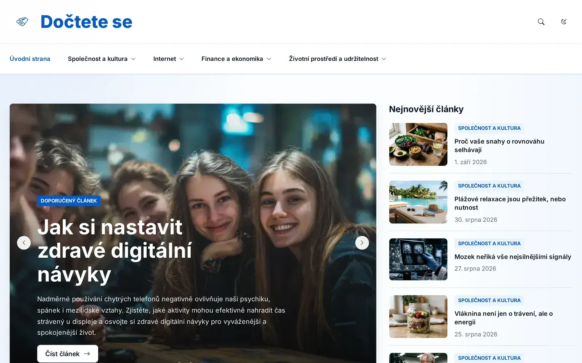This screenshot has height=363, width=582.
Task: Click the Doporučený článek badge
Action: tap(69, 201)
